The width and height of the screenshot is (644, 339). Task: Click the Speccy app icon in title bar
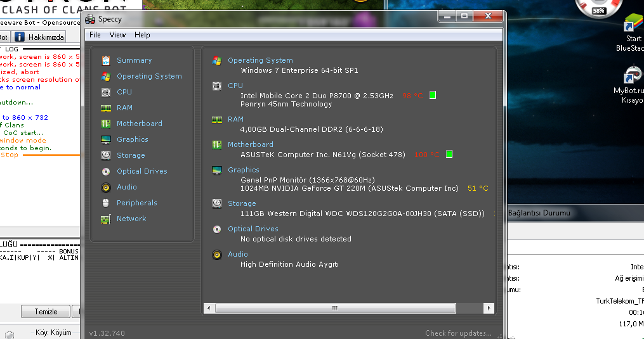tap(90, 19)
